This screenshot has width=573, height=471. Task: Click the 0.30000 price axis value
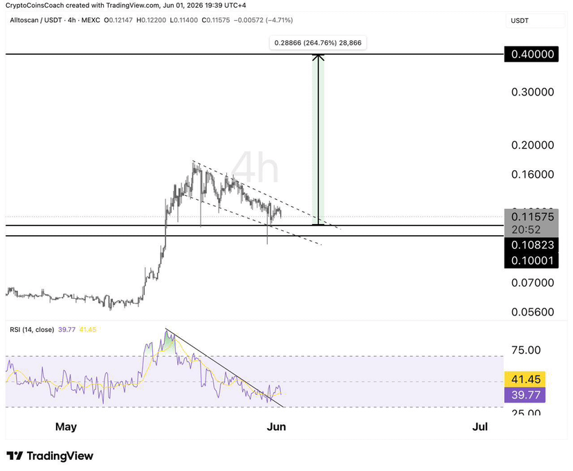pos(532,92)
